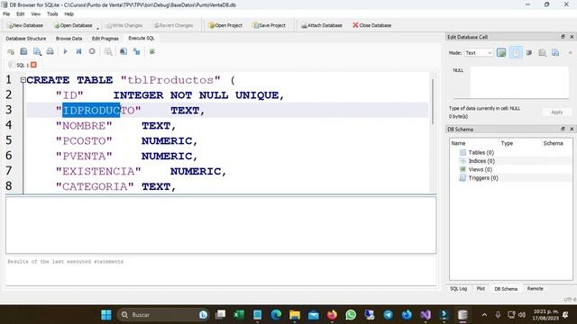Toggle the highlighted word wrap icon
Viewport: 577px width, 324px height.
516,52
